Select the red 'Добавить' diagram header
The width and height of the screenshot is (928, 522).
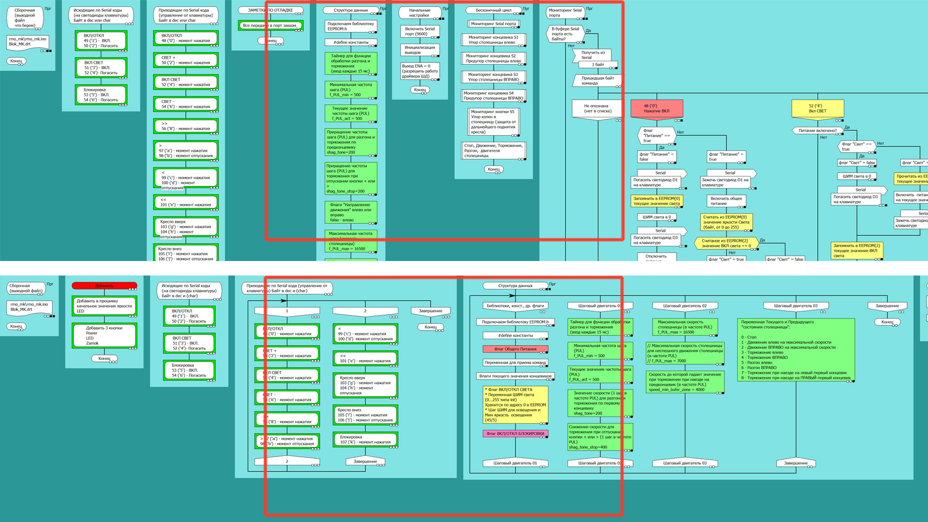104,286
